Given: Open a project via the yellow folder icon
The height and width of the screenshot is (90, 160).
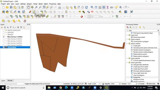Looking at the screenshot, I should point(7,7).
